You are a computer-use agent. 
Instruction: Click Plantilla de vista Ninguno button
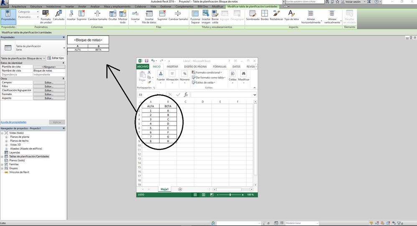pyautogui.click(x=49, y=67)
